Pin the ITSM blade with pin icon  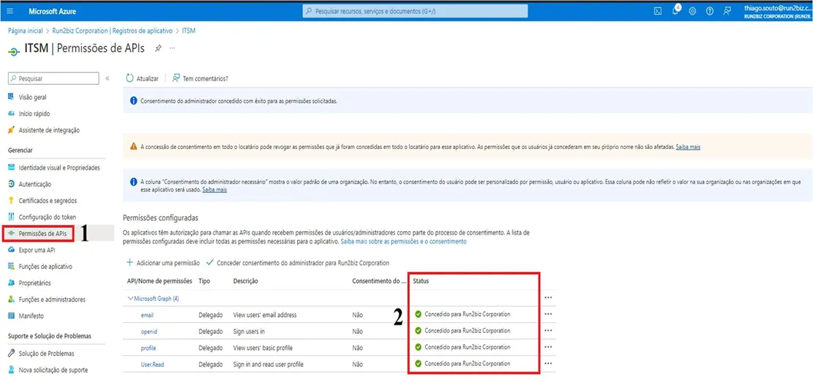(158, 48)
